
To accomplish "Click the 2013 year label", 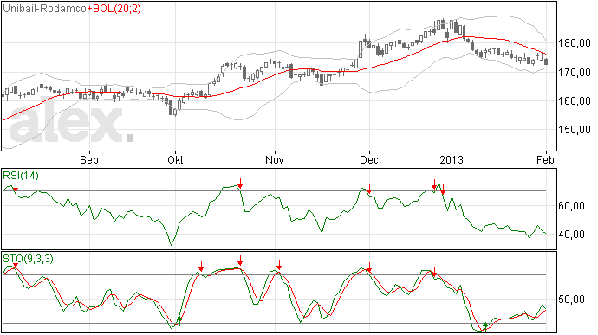I will point(452,159).
